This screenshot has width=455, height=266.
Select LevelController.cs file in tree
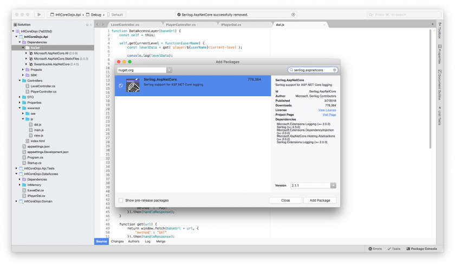coord(43,86)
